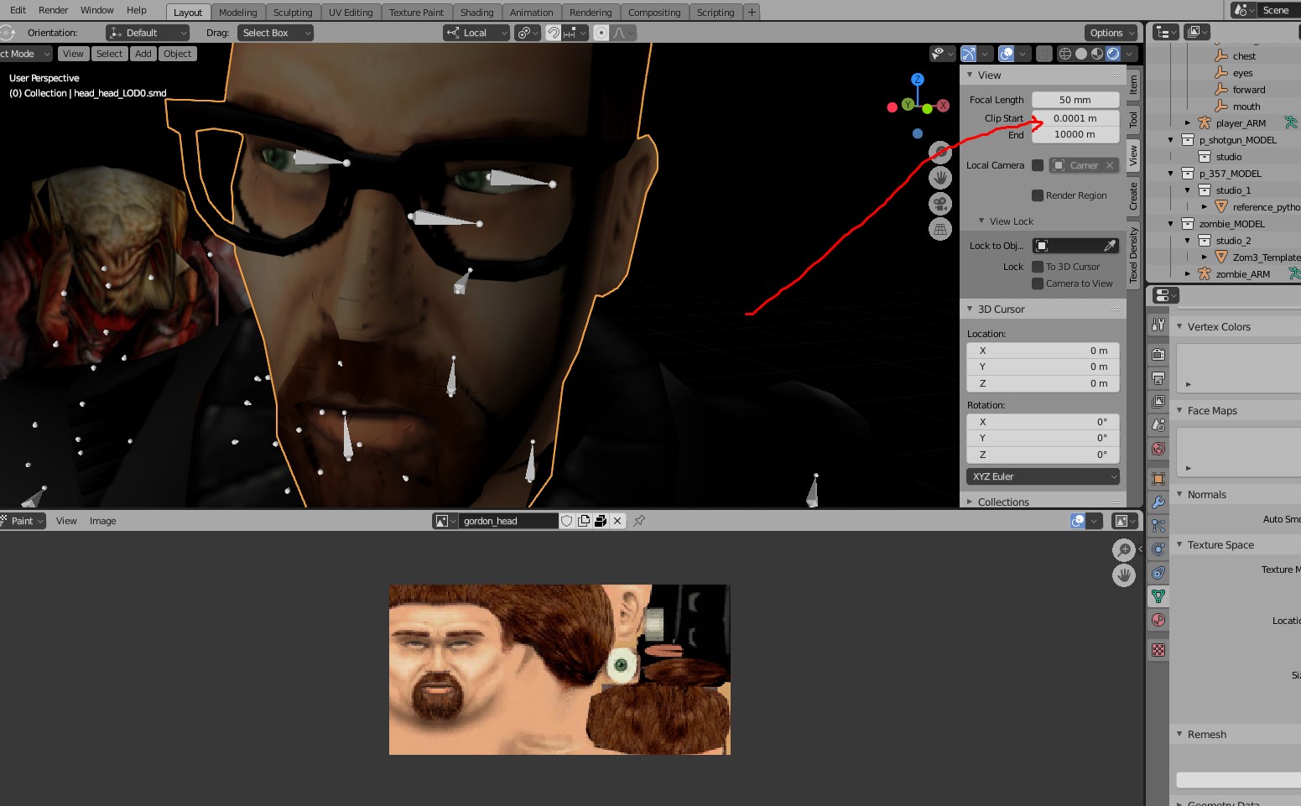Viewport: 1301px width, 806px height.
Task: Open the XYZ Euler rotation mode dropdown
Action: [x=1043, y=476]
